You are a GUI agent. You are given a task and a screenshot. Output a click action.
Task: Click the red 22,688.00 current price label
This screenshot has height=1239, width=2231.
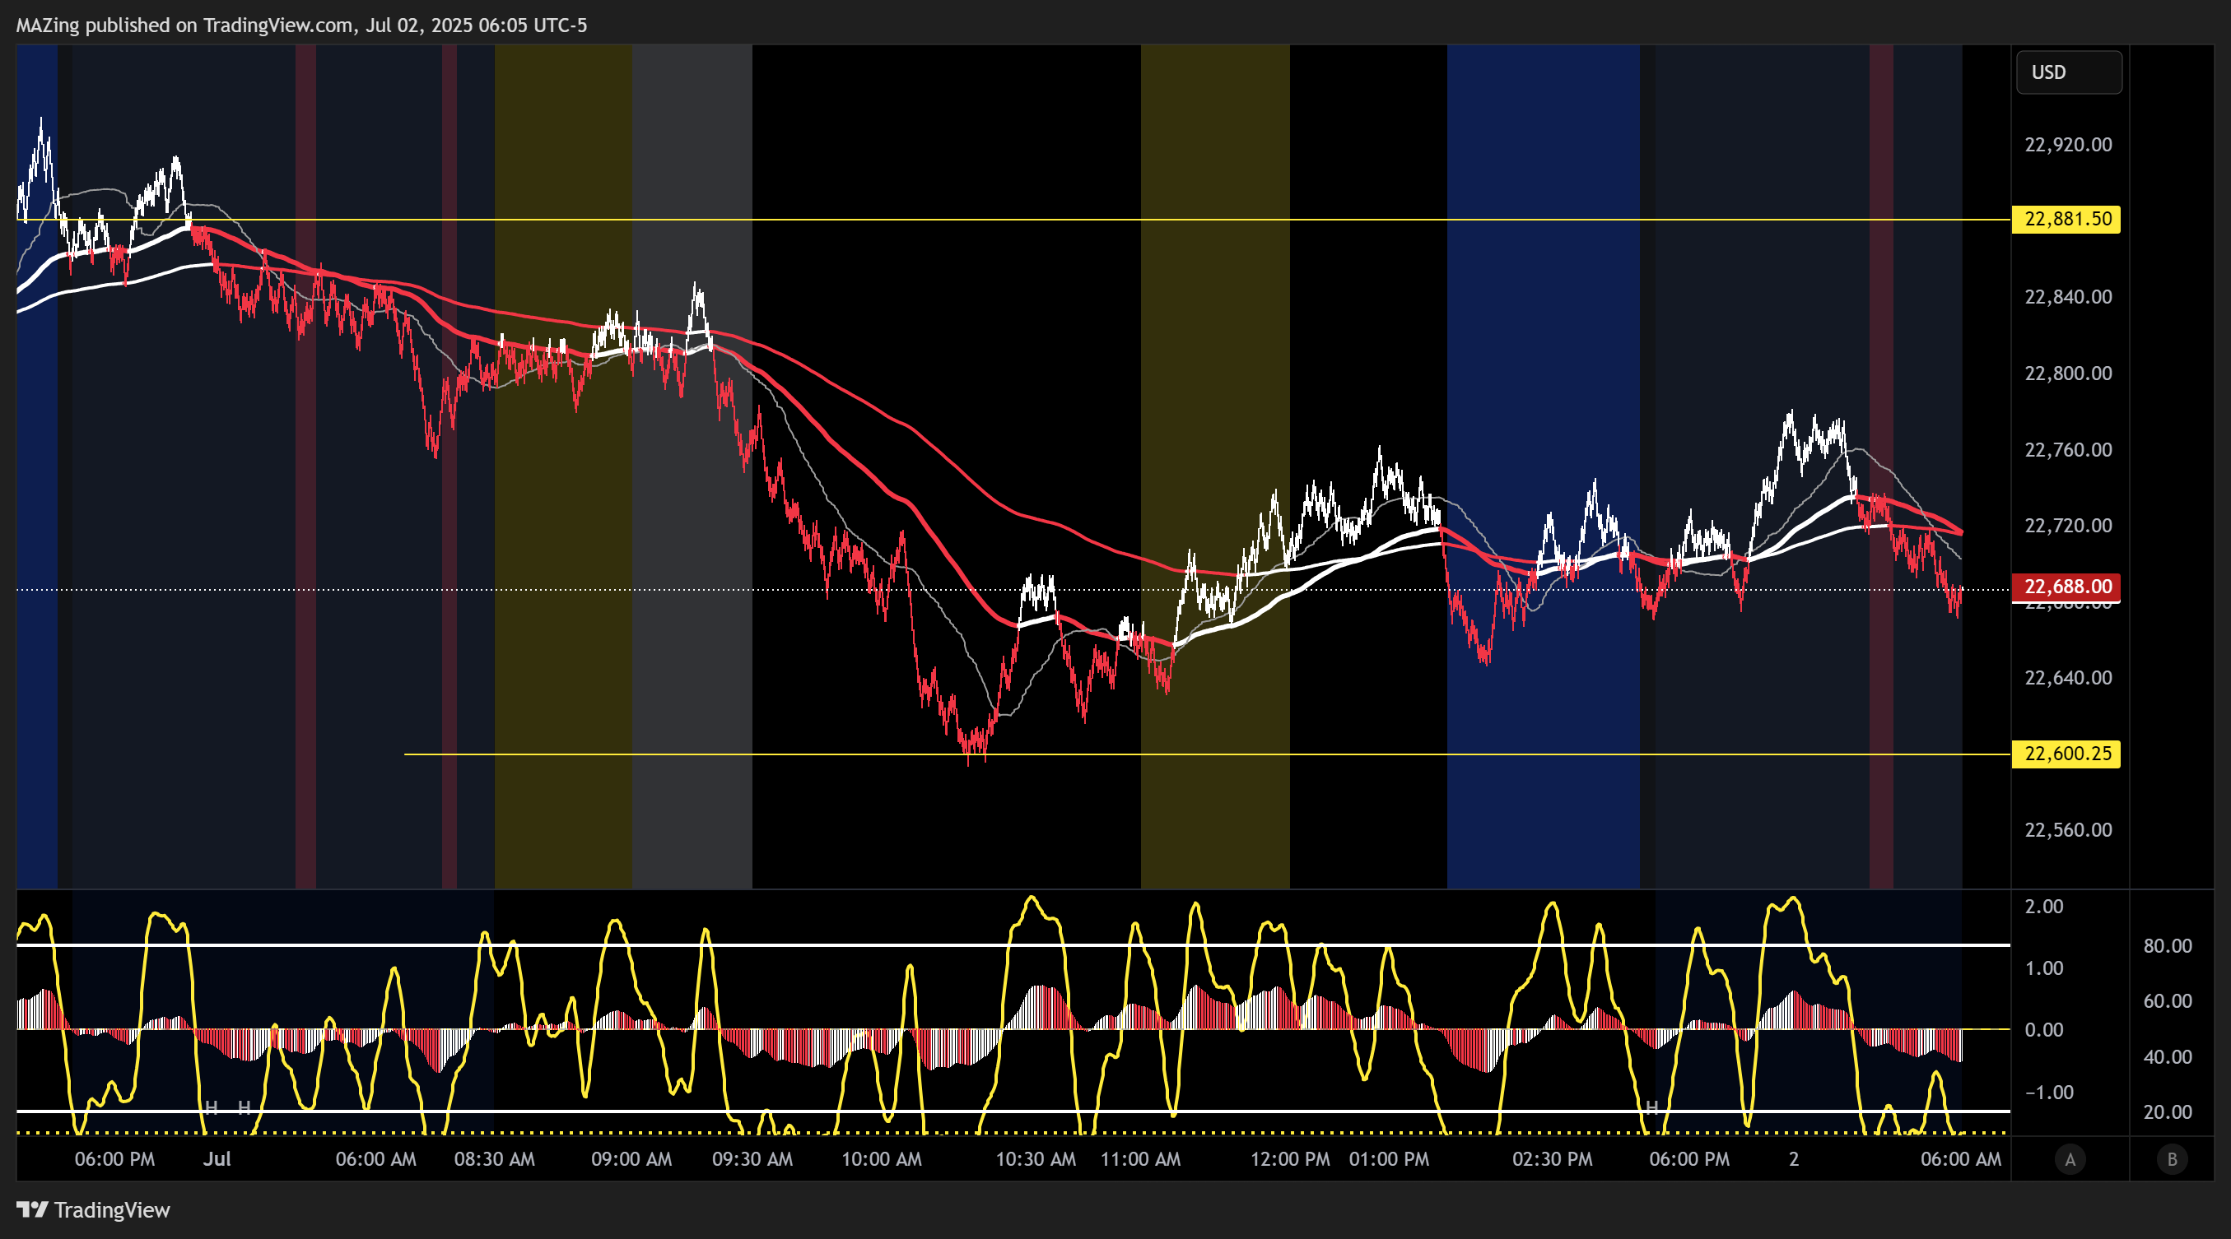tap(2066, 587)
